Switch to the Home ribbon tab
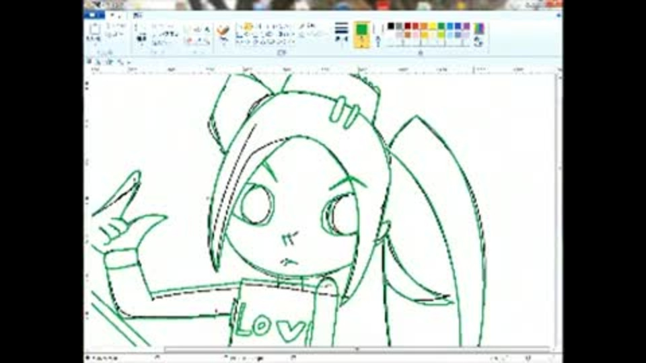 pos(115,15)
